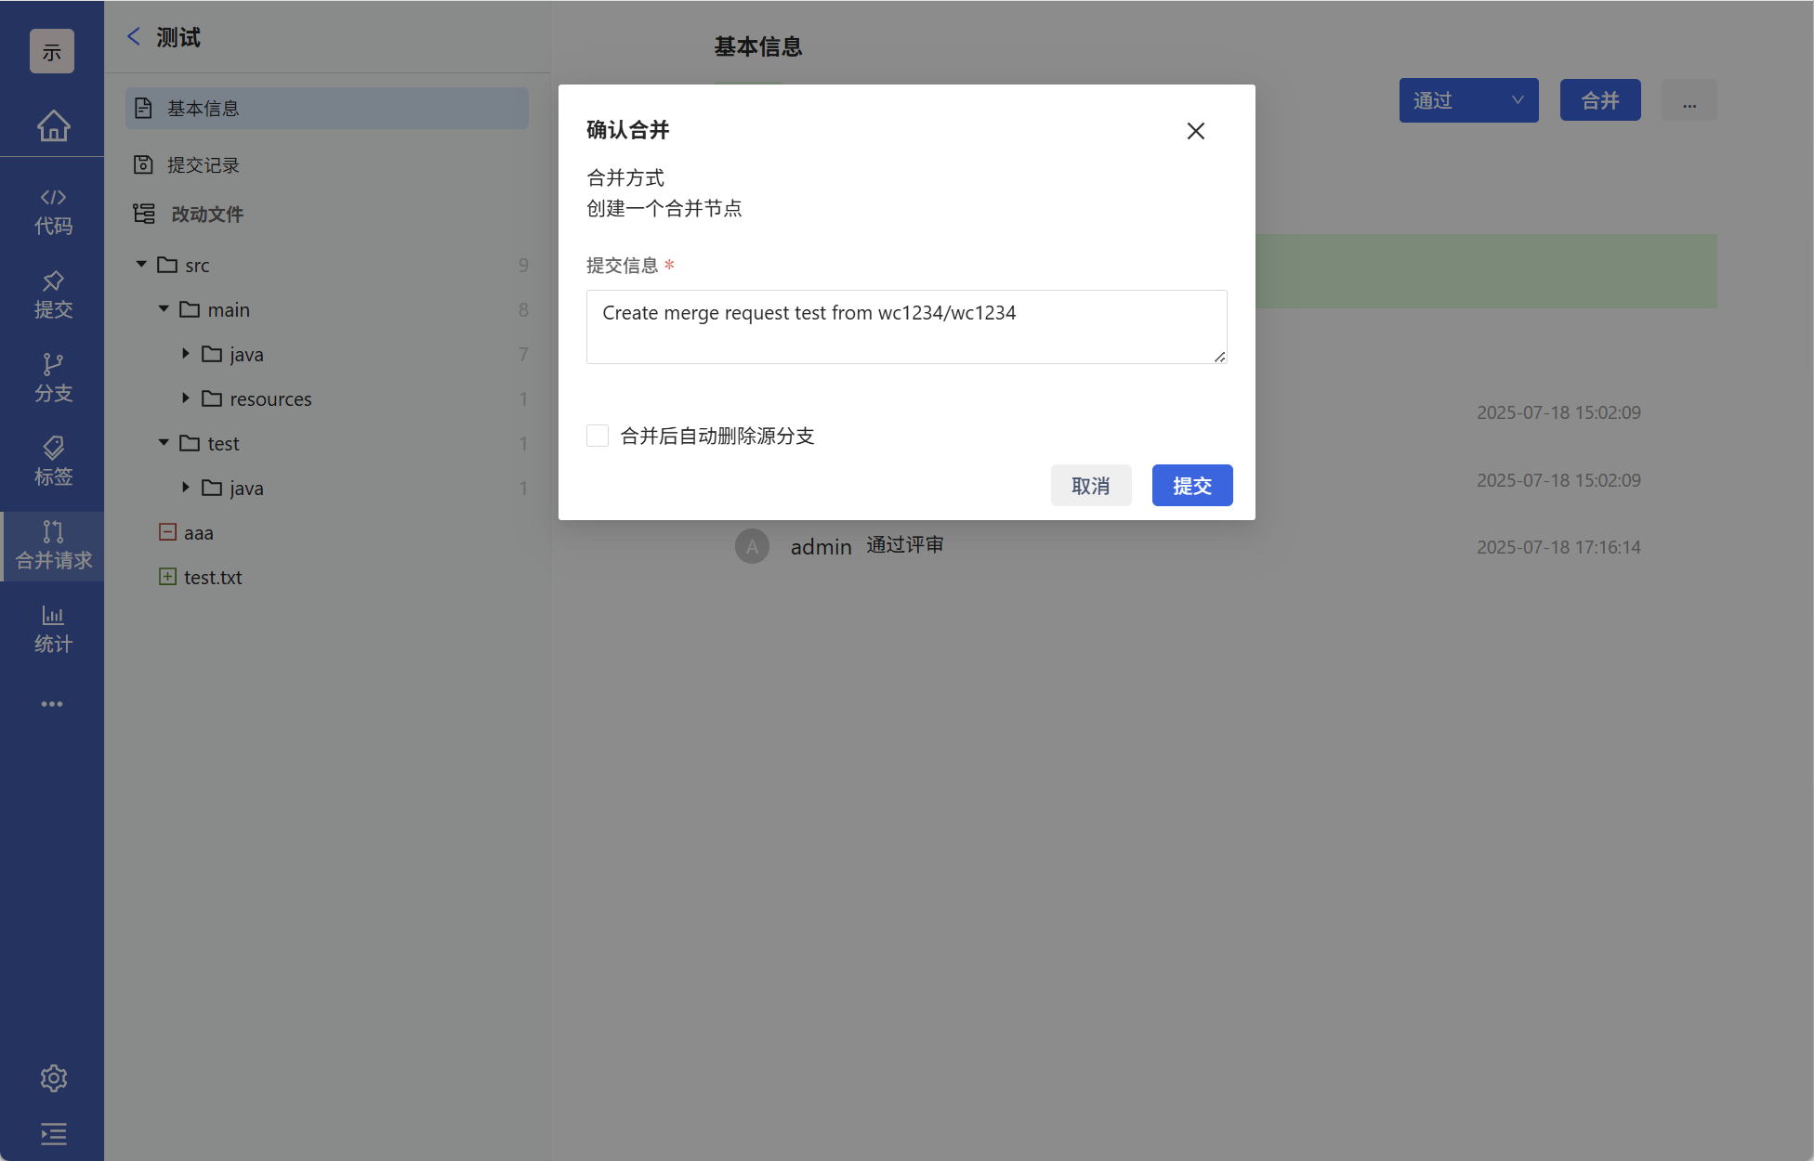Close the 确认合并 dialog with X

1195,131
